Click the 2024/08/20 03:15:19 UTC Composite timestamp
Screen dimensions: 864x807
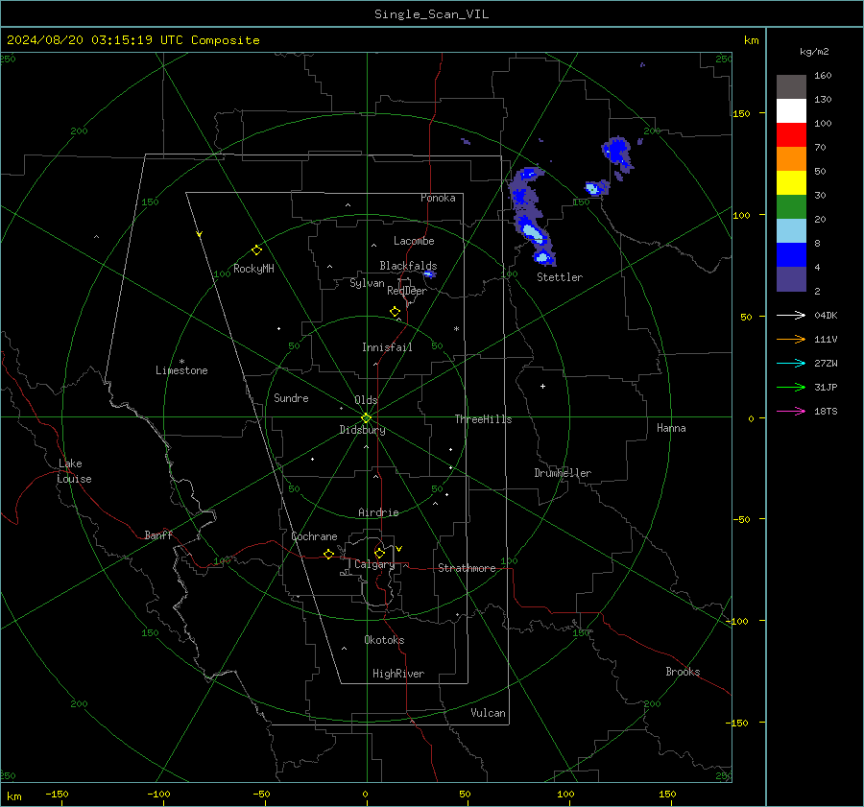pyautogui.click(x=132, y=40)
